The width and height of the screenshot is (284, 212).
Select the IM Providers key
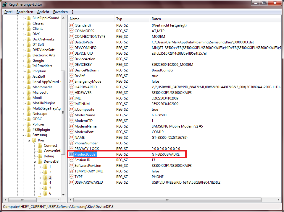[42, 66]
